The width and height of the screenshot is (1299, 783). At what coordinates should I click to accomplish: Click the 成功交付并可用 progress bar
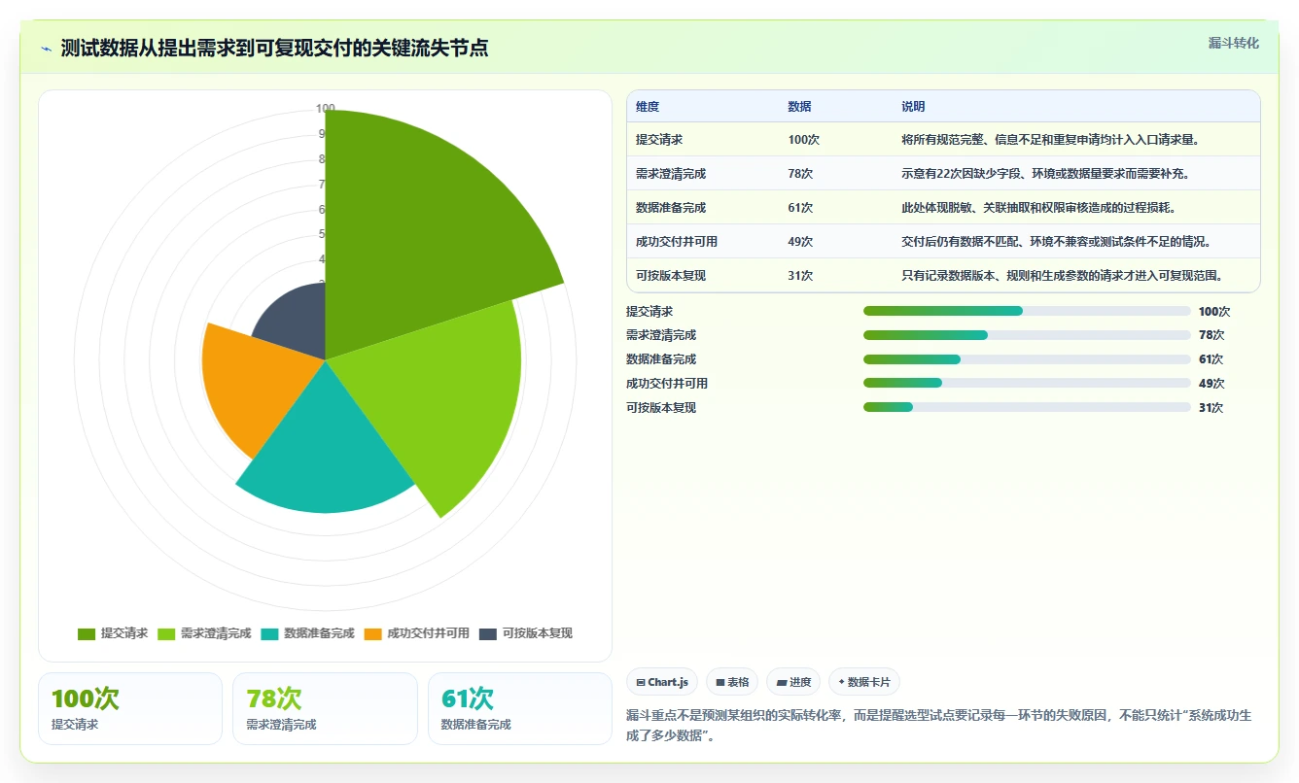[1027, 383]
